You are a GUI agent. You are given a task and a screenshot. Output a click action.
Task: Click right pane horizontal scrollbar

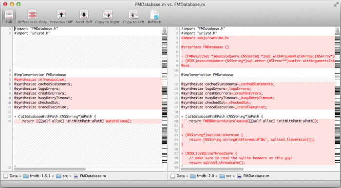click(212, 169)
